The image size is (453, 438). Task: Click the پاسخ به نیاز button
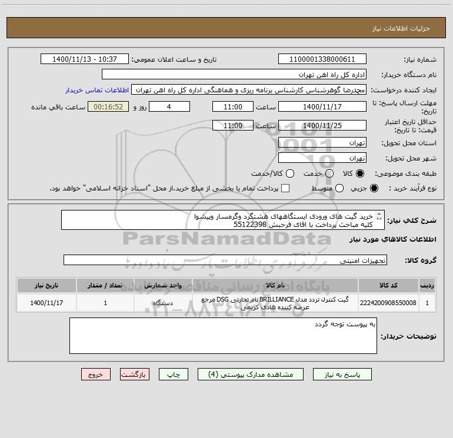(342, 375)
